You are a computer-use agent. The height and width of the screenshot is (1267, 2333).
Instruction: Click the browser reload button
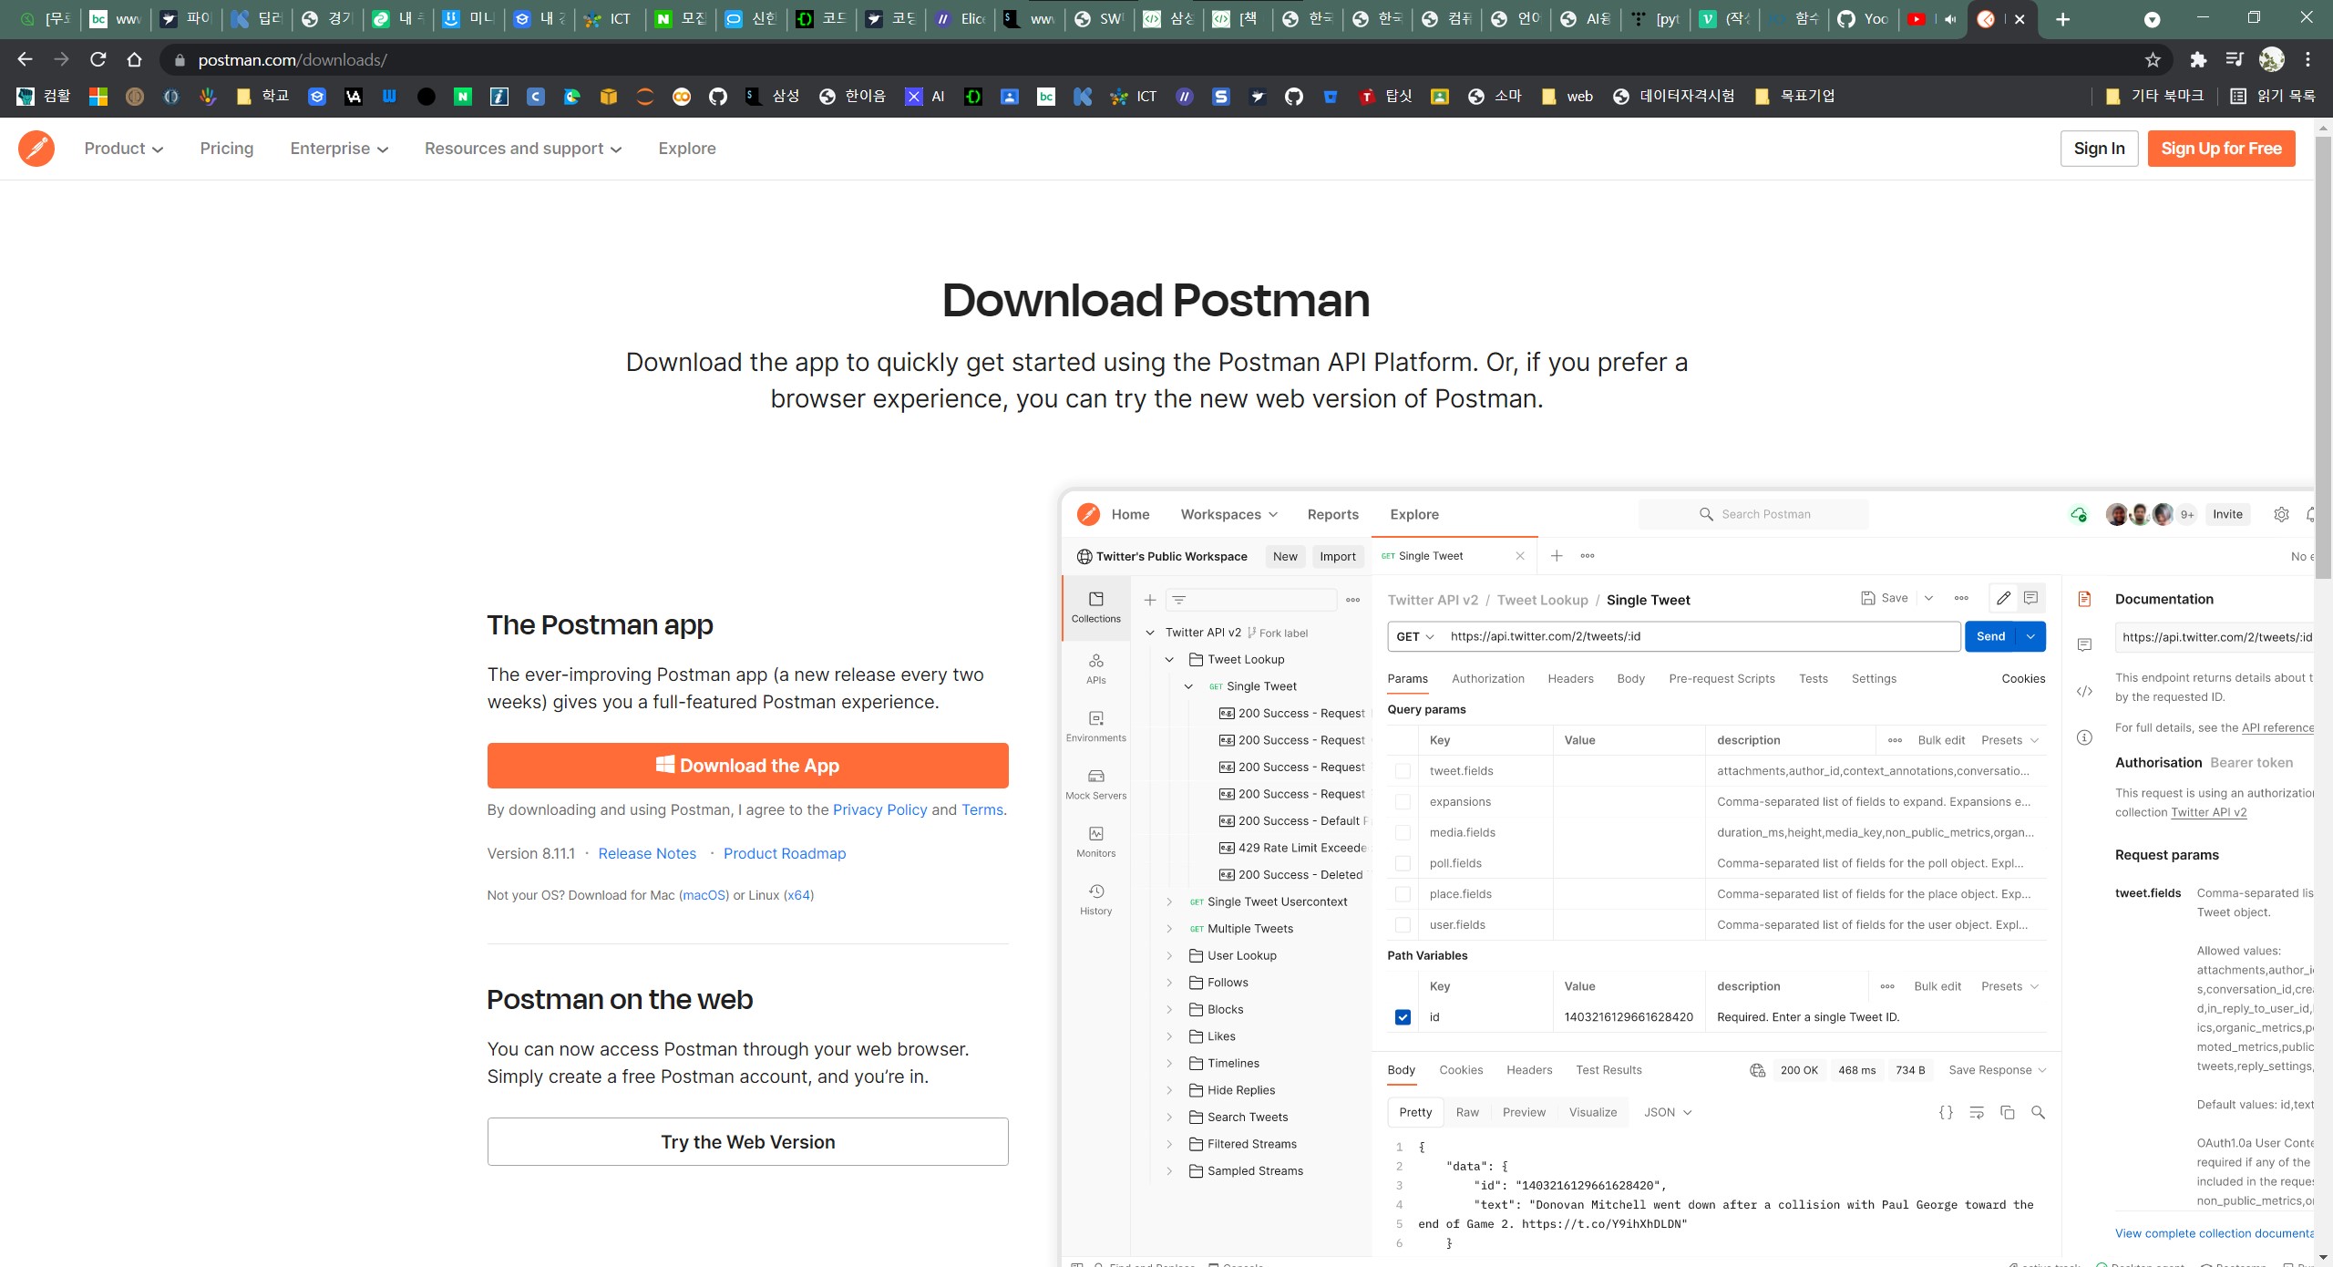tap(98, 60)
